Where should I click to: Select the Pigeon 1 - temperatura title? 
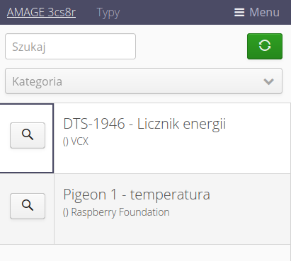(x=137, y=195)
